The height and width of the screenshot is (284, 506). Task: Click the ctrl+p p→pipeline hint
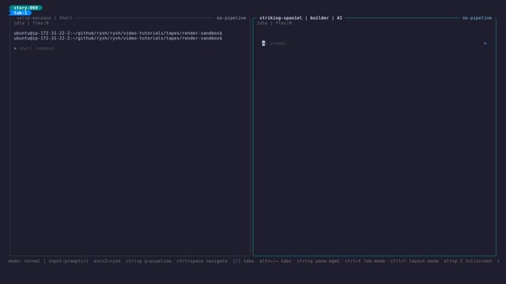coord(149,261)
